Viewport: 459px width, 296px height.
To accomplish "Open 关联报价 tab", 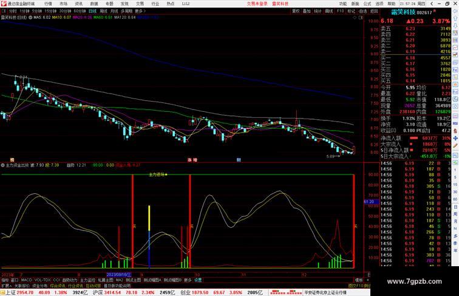I will click(22, 286).
